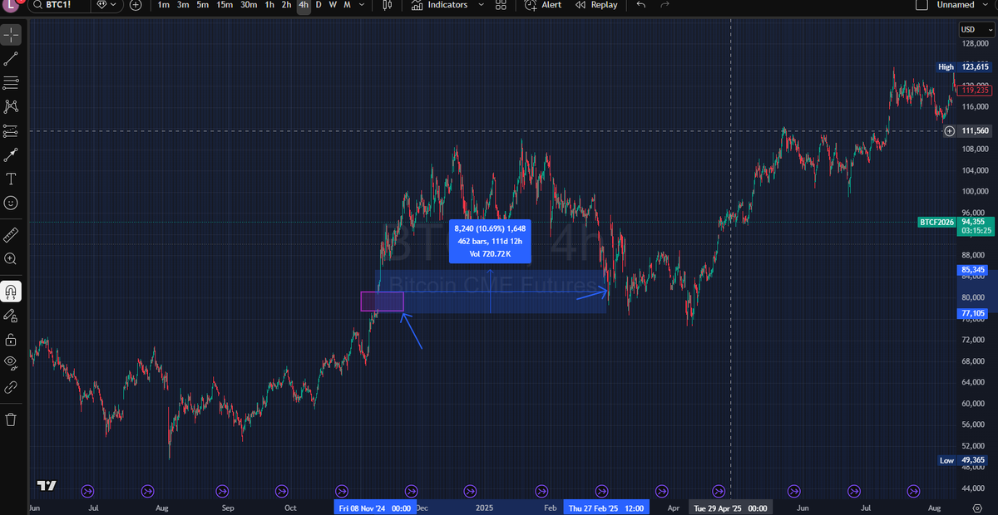Screen dimensions: 998x515
Task: Open the chart patterns tool group
Action: [11, 106]
